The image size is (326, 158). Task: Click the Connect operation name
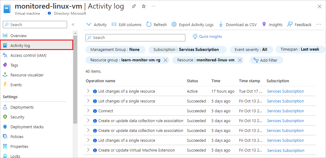106,111
